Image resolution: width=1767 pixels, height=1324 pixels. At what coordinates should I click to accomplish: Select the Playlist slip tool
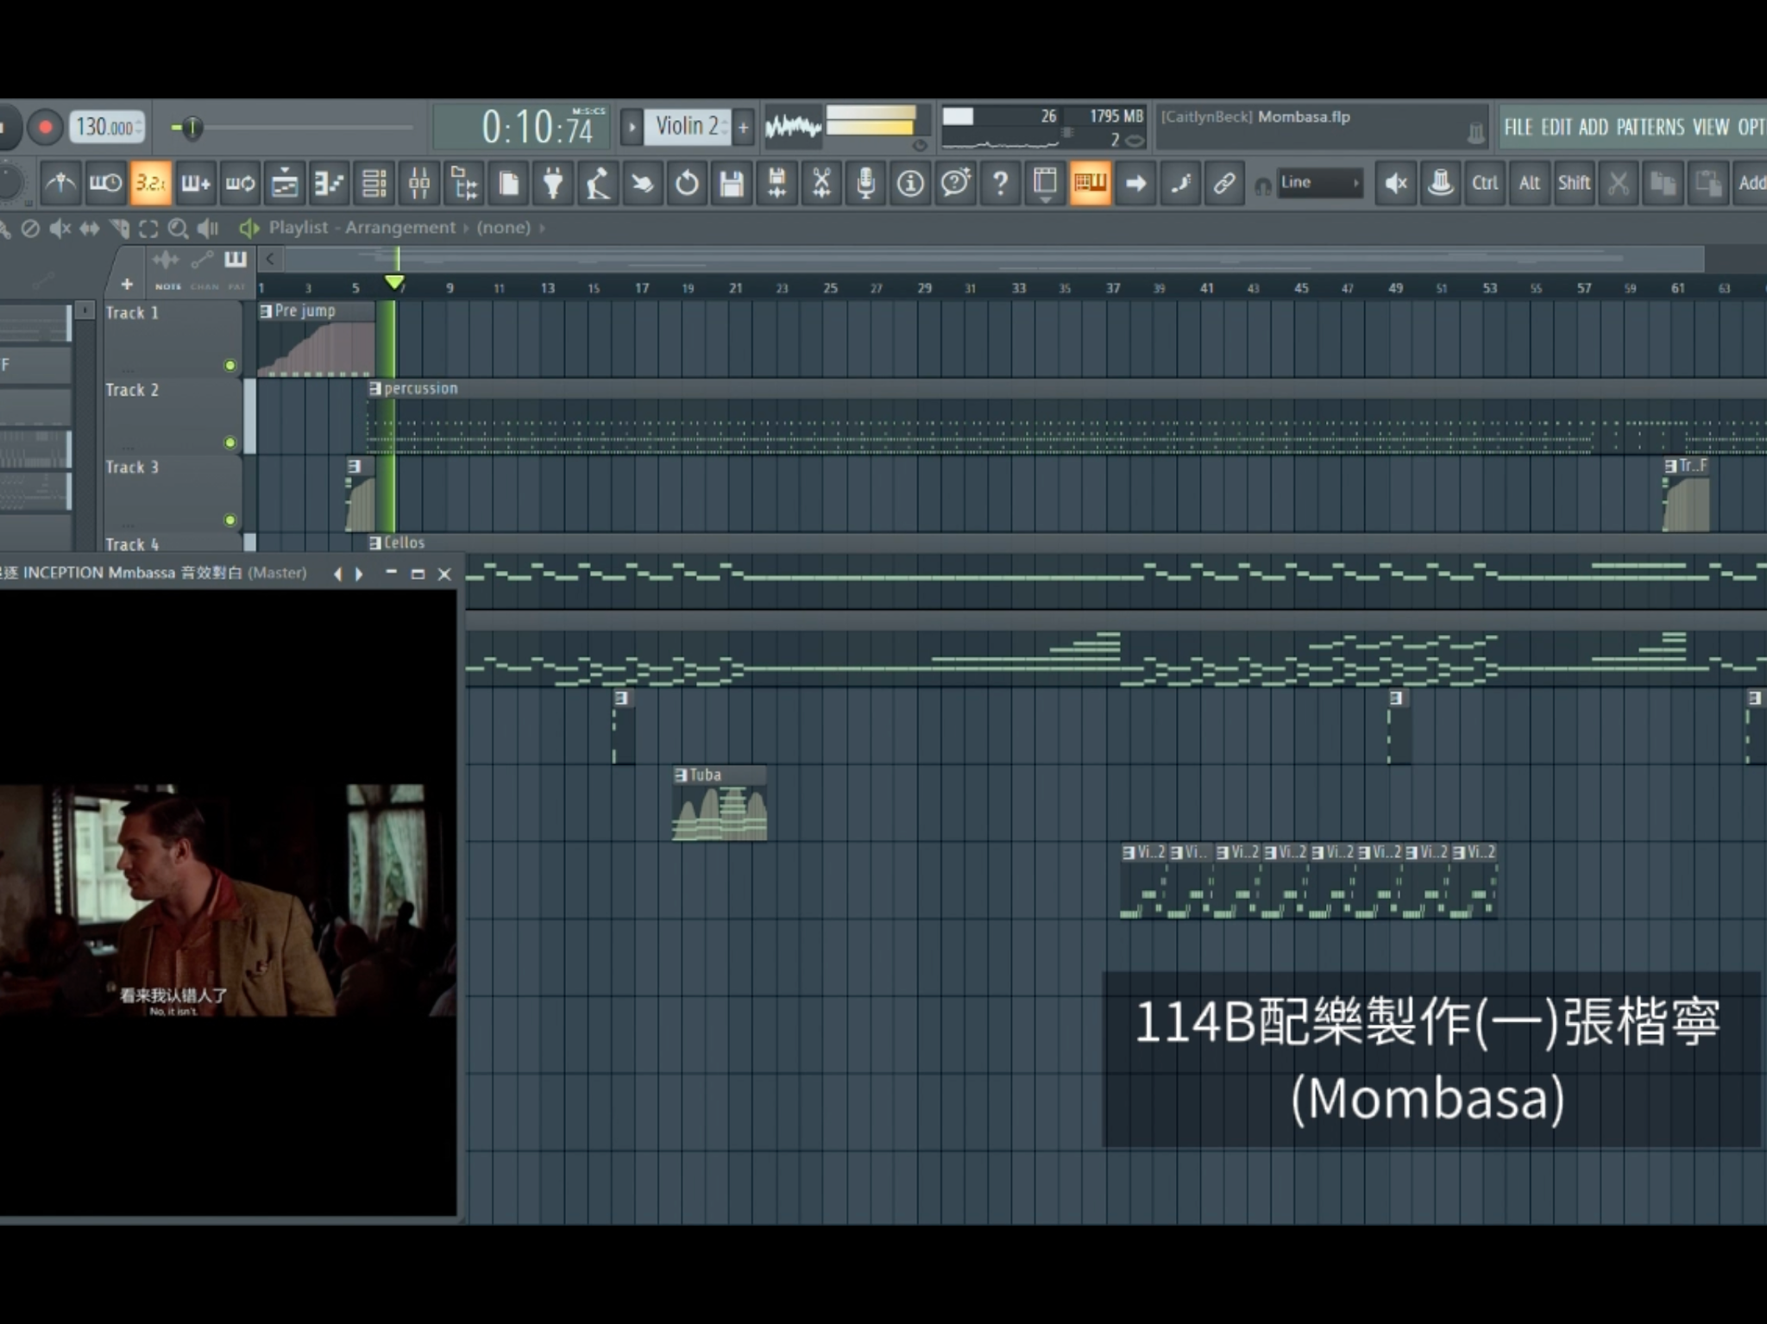[x=89, y=229]
